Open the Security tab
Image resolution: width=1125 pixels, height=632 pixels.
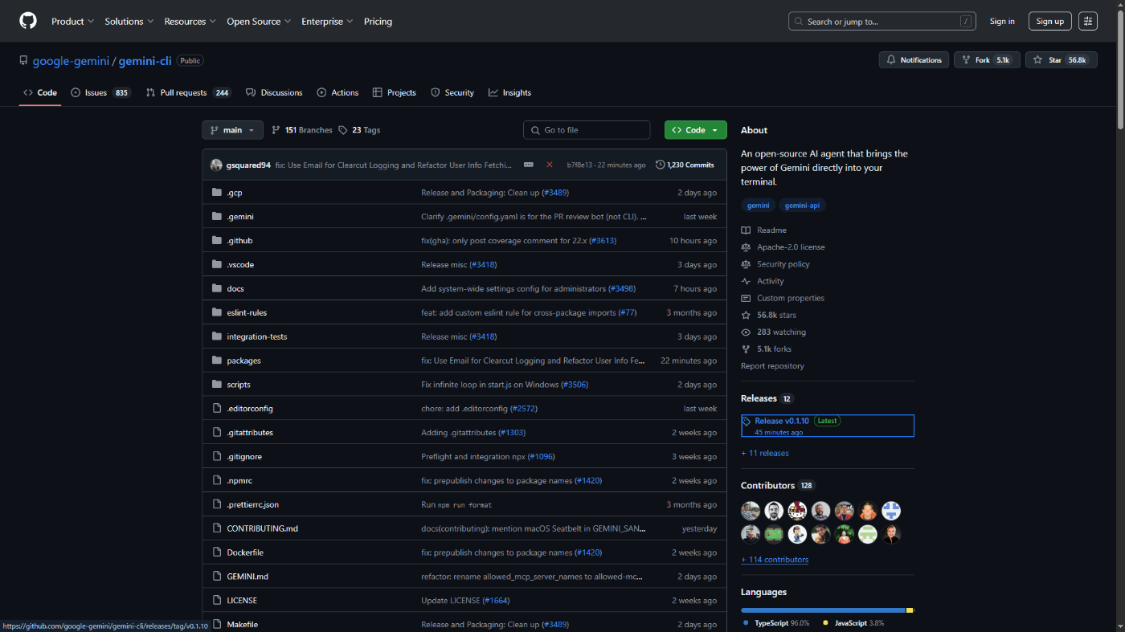[x=452, y=92]
